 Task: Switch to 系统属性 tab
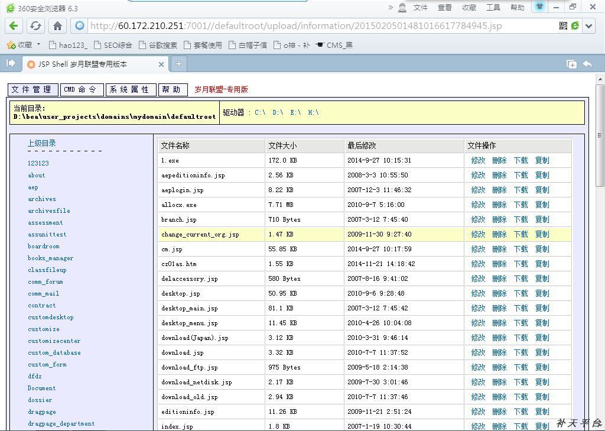pyautogui.click(x=131, y=90)
